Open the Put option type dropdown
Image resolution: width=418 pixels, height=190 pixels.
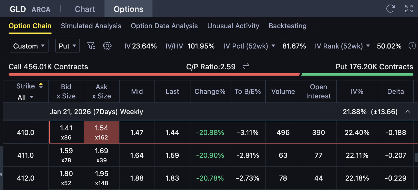pyautogui.click(x=67, y=46)
